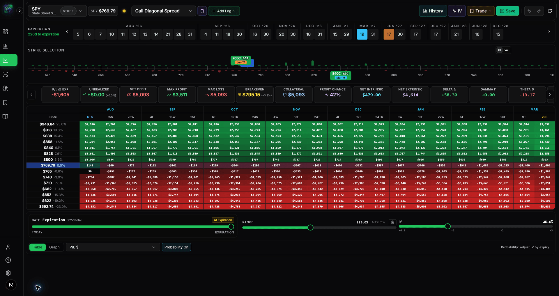The image size is (559, 296).
Task: Open the P/L $ display dropdown
Action: click(113, 247)
